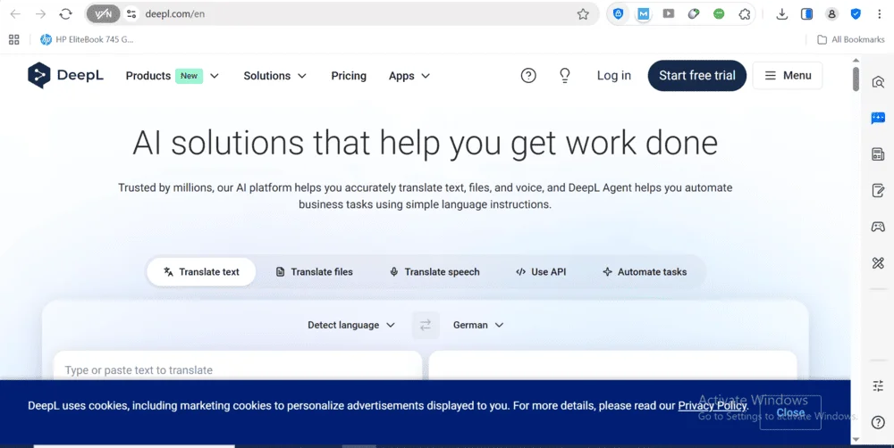Bookmark page with the star icon
This screenshot has height=448, width=894.
click(x=583, y=14)
